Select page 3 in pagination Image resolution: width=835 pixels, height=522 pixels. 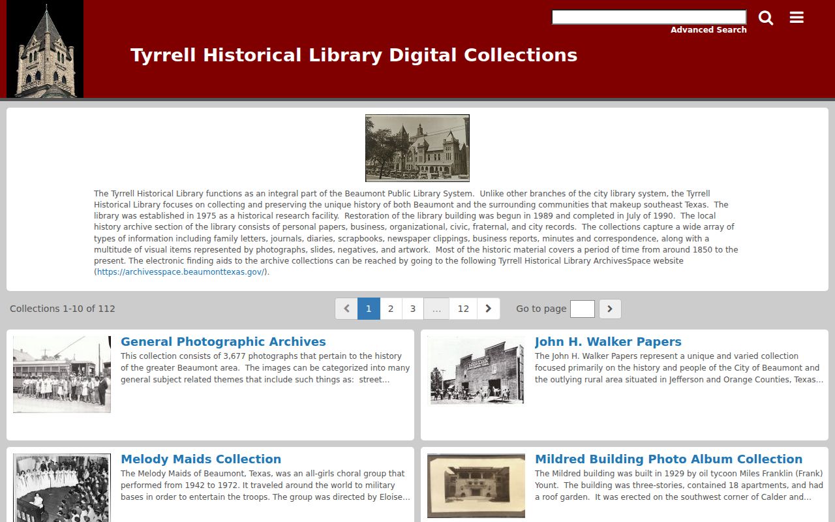tap(413, 309)
